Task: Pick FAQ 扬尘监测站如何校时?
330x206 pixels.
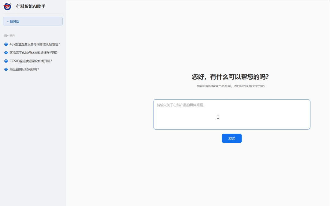Action: point(24,69)
